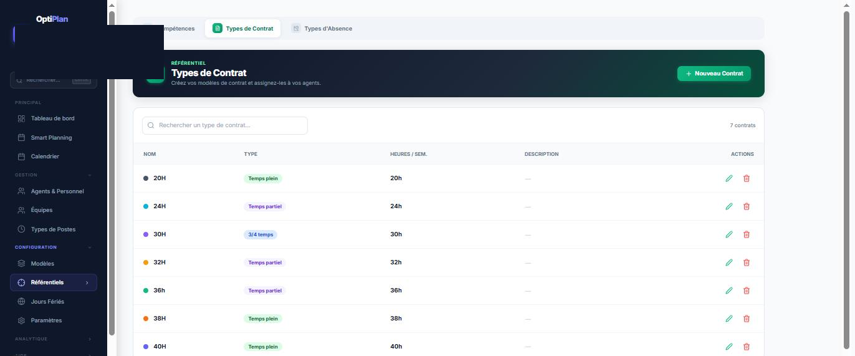
Task: Switch to the Types de Contrat tab
Action: click(x=242, y=28)
